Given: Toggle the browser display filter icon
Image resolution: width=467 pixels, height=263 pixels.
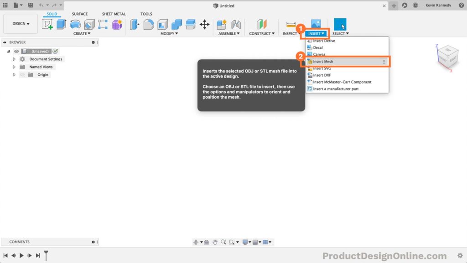Looking at the screenshot, I should pyautogui.click(x=93, y=42).
